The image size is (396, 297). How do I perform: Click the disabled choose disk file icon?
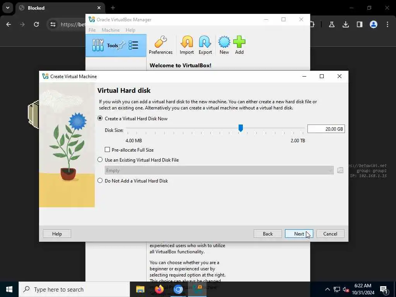click(340, 170)
